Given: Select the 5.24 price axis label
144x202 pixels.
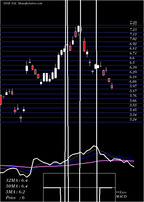Looking at the screenshot, I should tap(133, 119).
